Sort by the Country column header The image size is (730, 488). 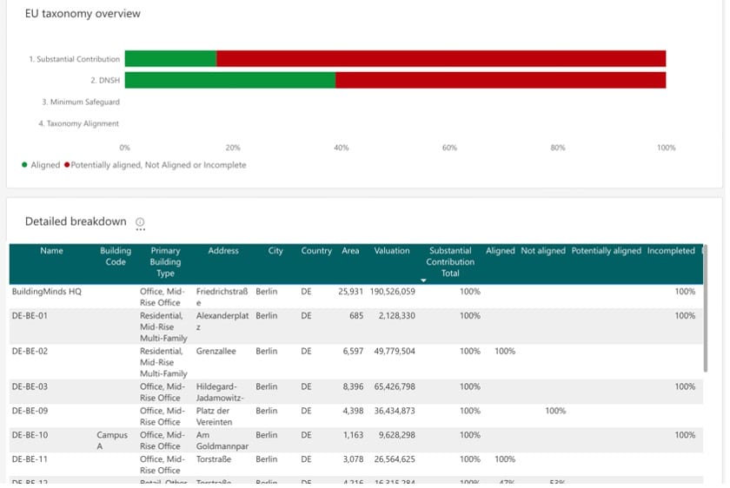316,251
